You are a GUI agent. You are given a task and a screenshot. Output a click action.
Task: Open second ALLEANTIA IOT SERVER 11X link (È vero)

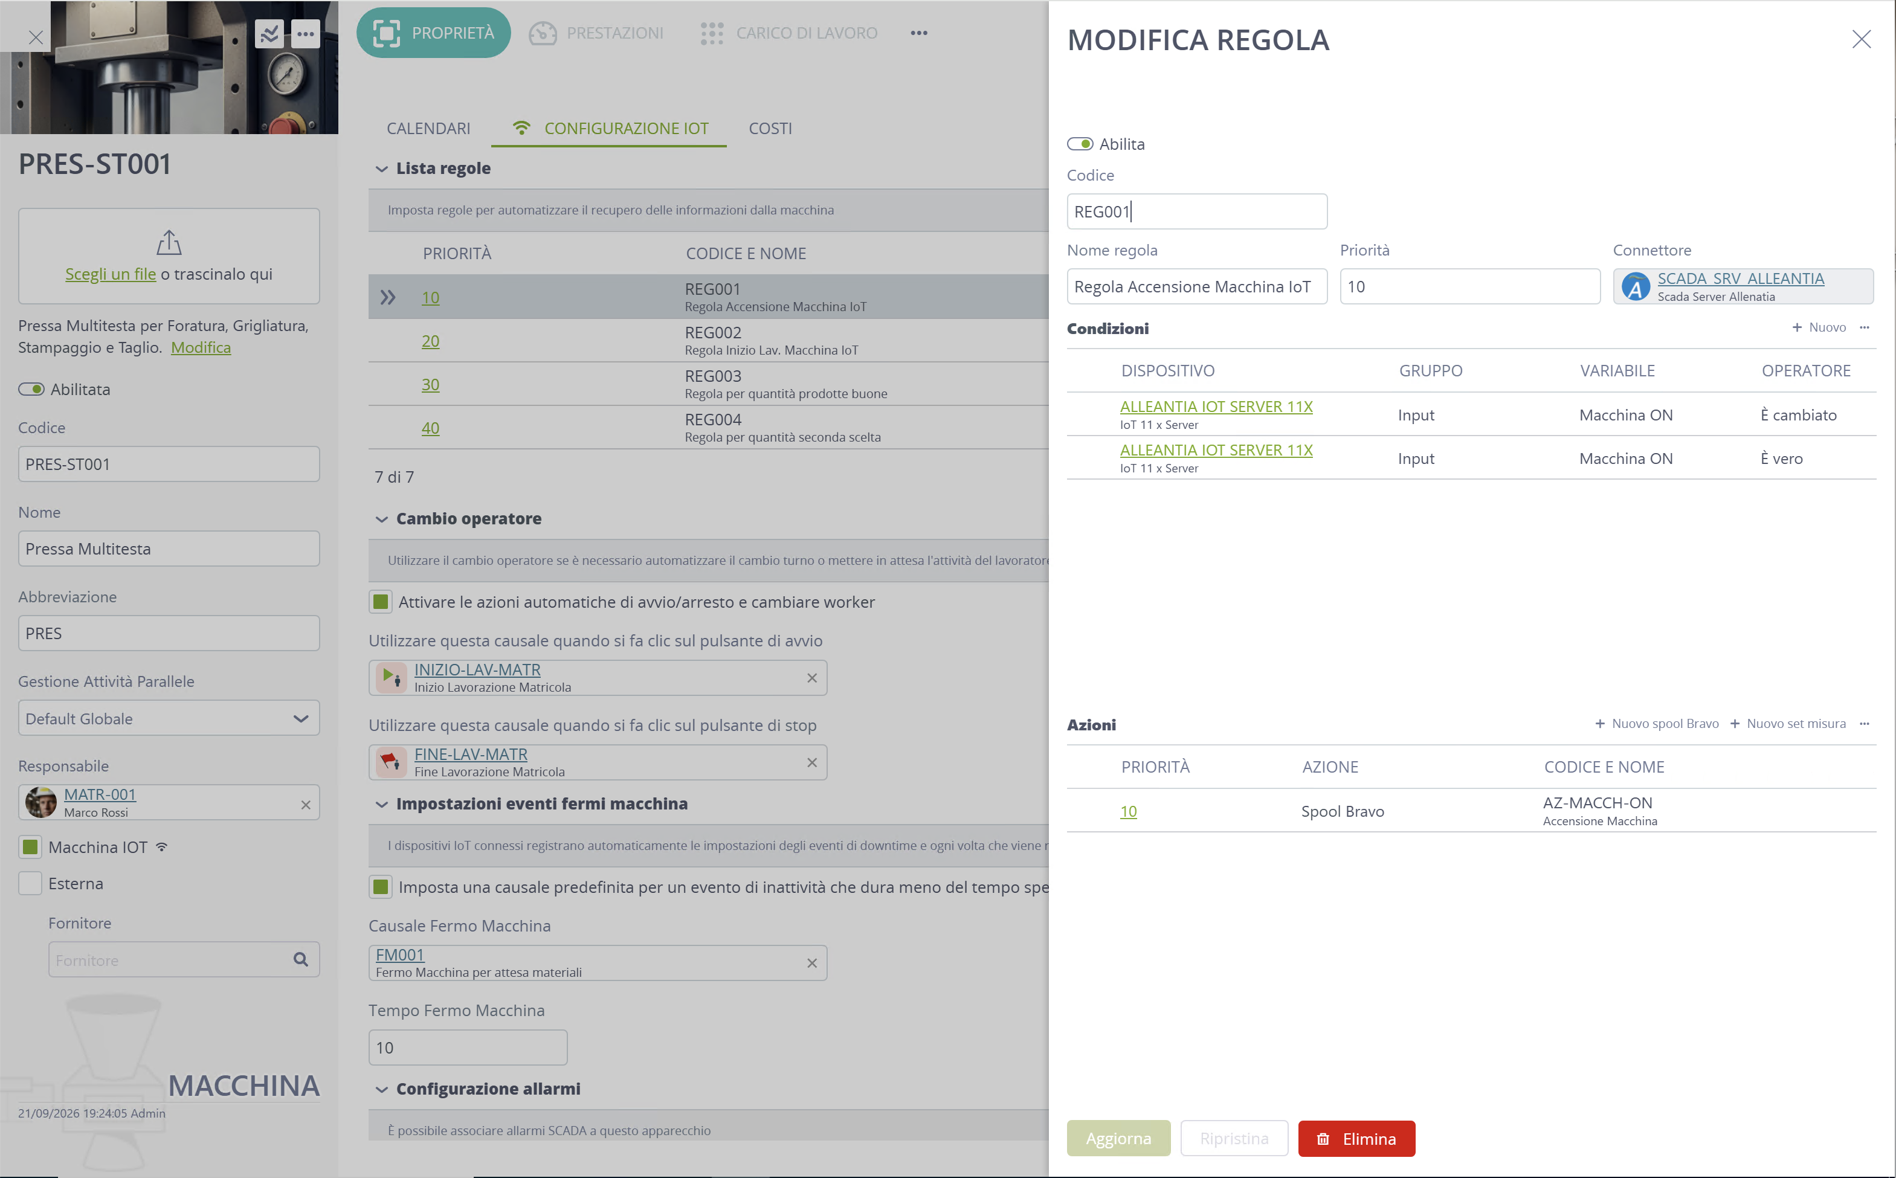(1216, 450)
